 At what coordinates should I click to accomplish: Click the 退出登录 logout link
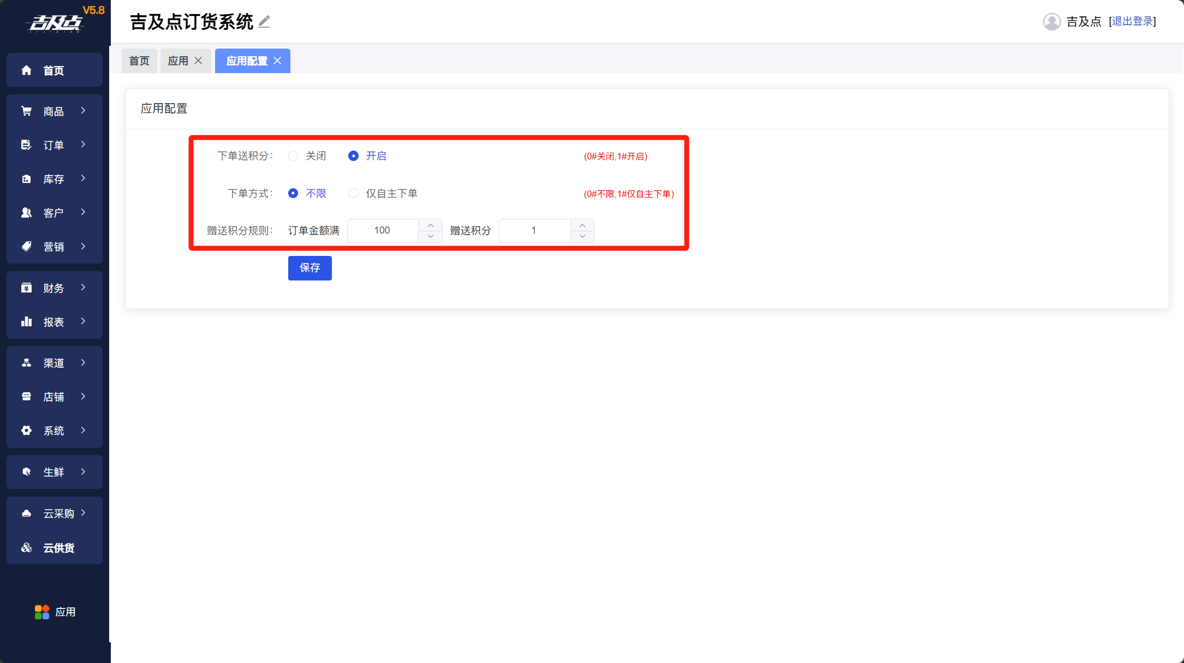(1132, 21)
